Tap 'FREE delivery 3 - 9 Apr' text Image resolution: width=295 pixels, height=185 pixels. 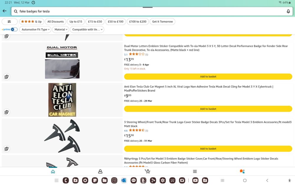point(136,65)
